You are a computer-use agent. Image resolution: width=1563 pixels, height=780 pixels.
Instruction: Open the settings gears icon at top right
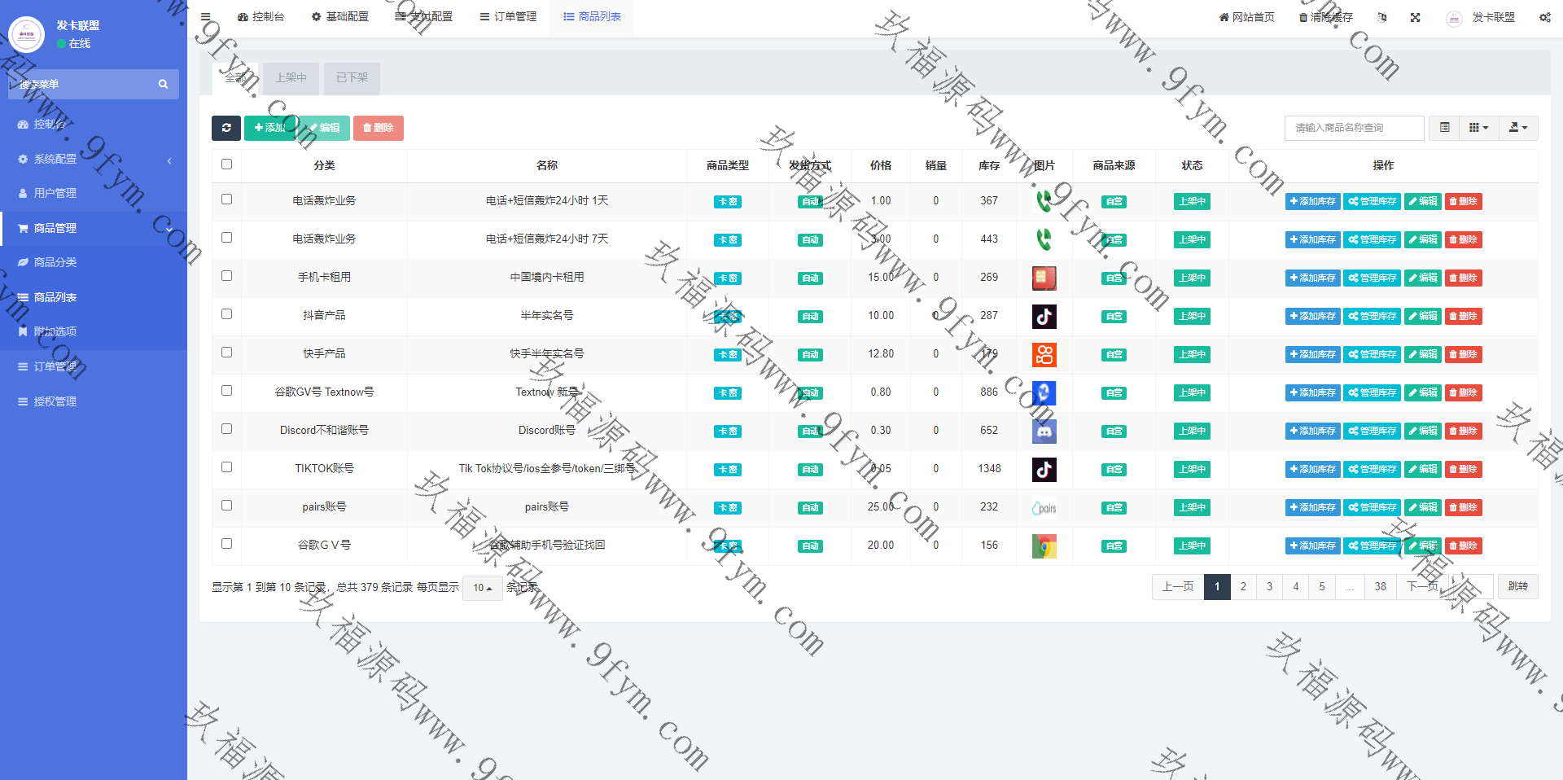[x=1544, y=17]
